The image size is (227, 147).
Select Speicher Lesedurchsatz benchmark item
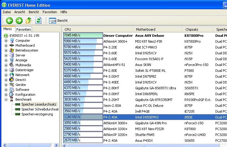click(x=39, y=104)
